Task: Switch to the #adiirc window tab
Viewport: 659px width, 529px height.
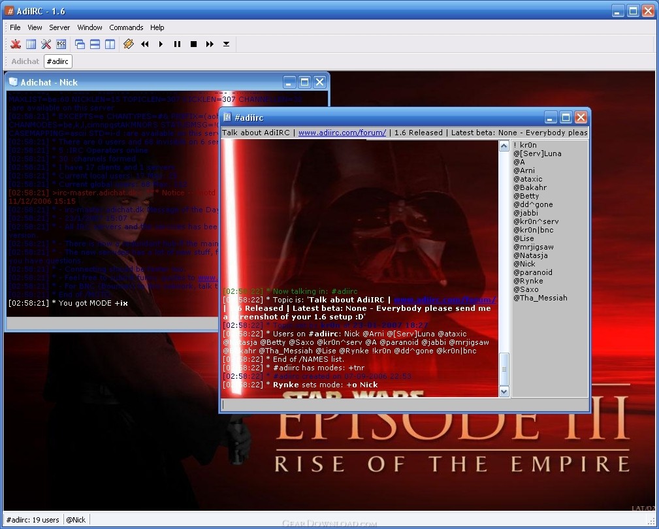Action: tap(57, 61)
